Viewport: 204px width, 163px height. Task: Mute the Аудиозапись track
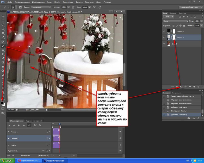click(43, 151)
